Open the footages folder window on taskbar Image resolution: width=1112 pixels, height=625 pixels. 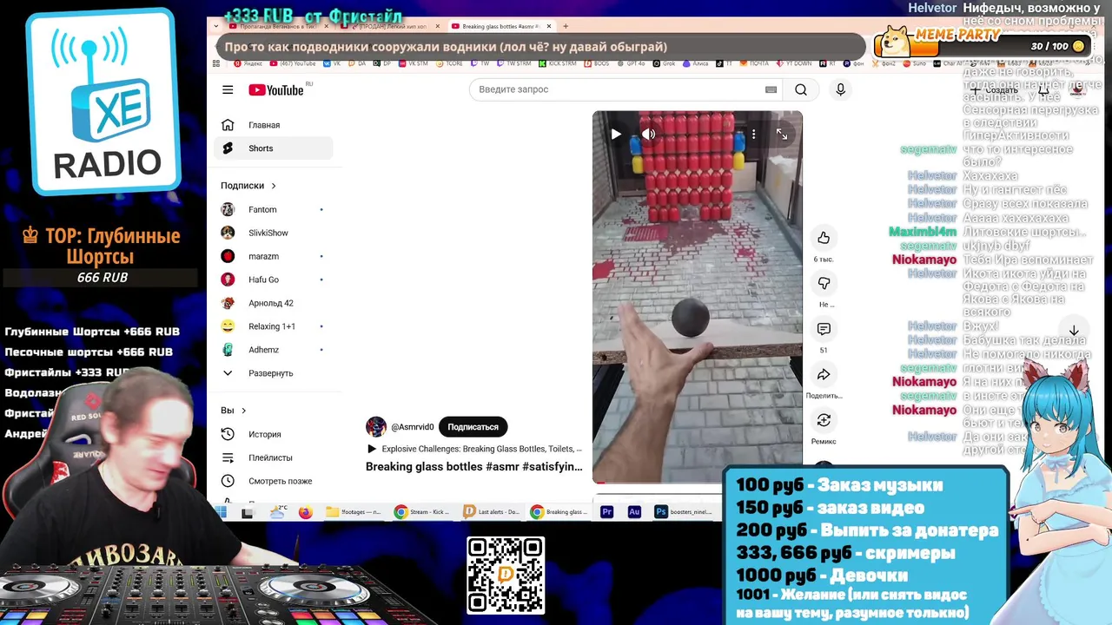tap(354, 512)
